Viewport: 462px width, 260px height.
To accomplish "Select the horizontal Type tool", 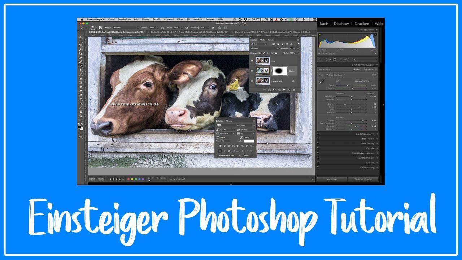I will tap(80, 99).
